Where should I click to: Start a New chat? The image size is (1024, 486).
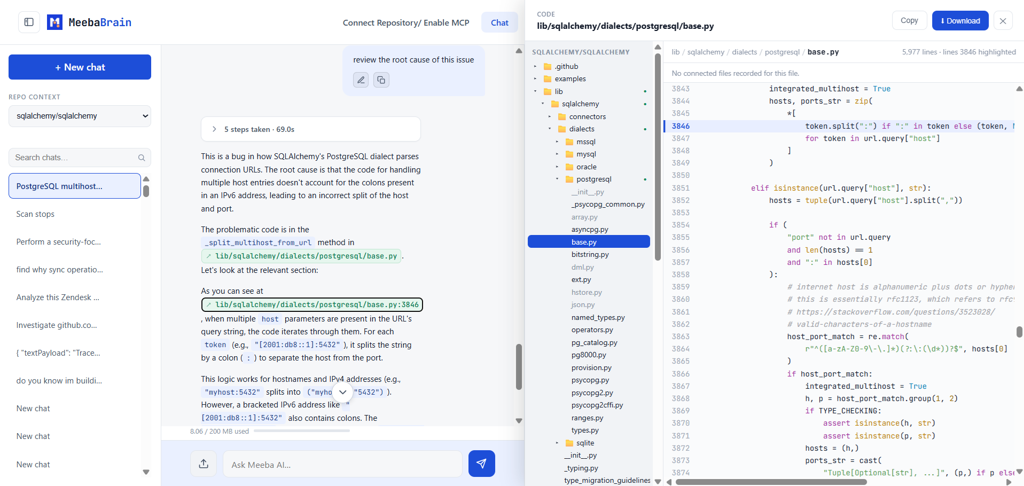(80, 67)
